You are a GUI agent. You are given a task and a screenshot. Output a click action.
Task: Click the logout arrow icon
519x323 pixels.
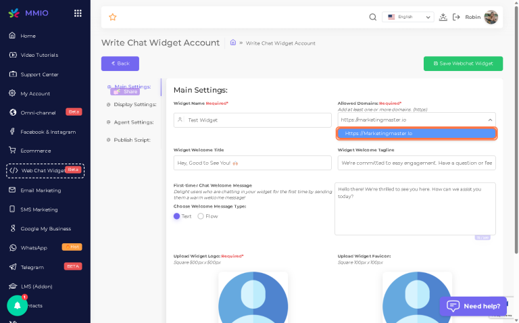[x=456, y=17]
